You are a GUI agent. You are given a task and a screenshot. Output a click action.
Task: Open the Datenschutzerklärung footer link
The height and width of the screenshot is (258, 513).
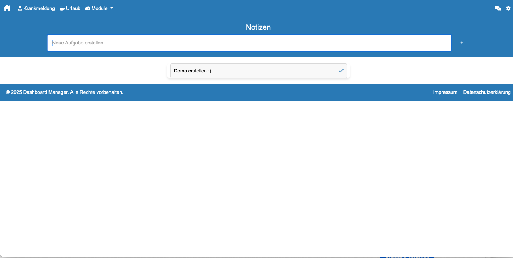[x=487, y=92]
